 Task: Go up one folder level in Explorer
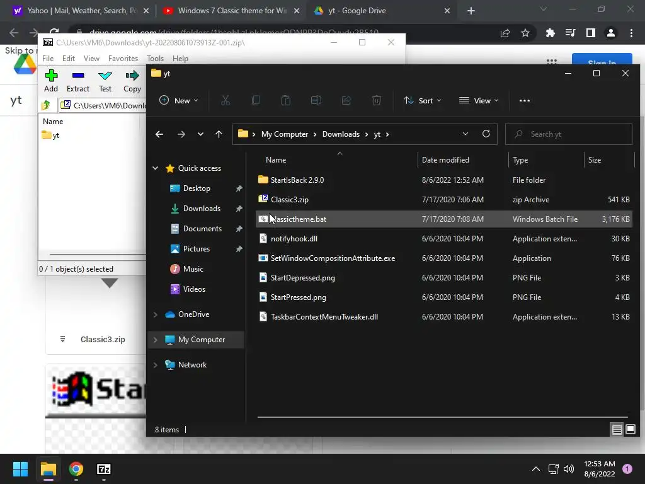219,134
